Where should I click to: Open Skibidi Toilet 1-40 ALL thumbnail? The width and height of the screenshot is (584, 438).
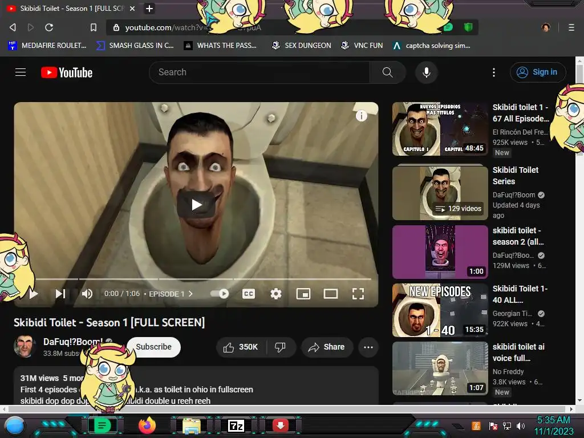coord(440,310)
